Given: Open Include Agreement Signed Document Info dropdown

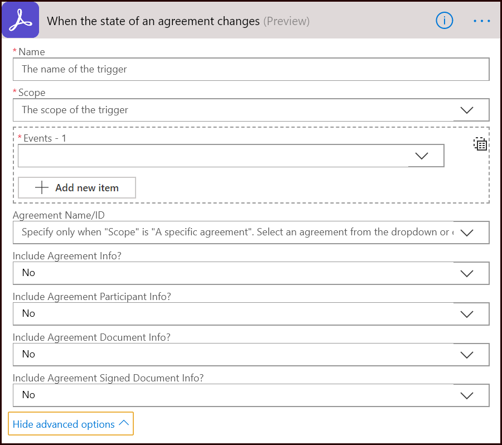Looking at the screenshot, I should coord(250,395).
